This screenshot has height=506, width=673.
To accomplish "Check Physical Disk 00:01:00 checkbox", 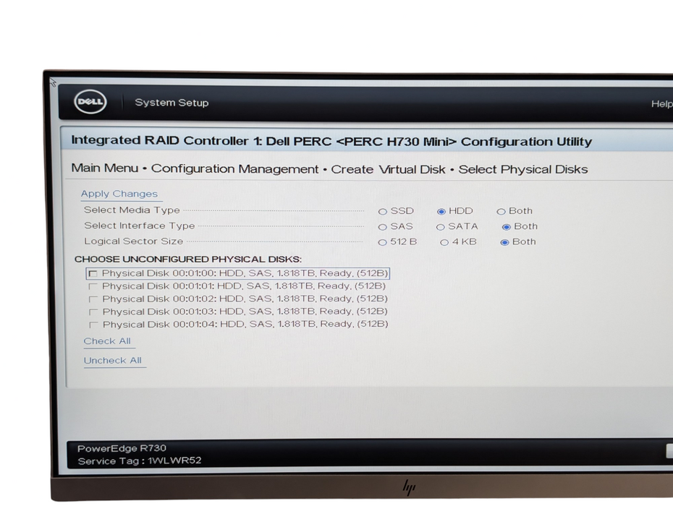I will click(x=93, y=273).
